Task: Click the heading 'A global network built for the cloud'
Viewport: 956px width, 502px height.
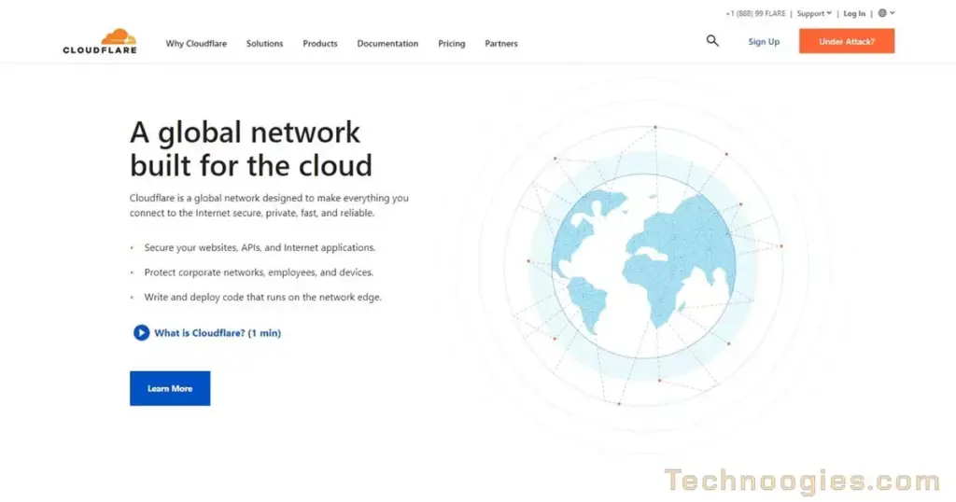Action: click(251, 148)
